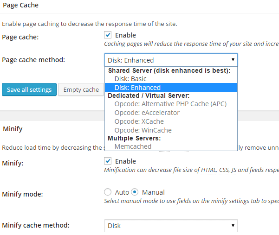Image resolution: width=279 pixels, height=235 pixels.
Task: Select Memcached under Multiple Servers
Action: [133, 146]
